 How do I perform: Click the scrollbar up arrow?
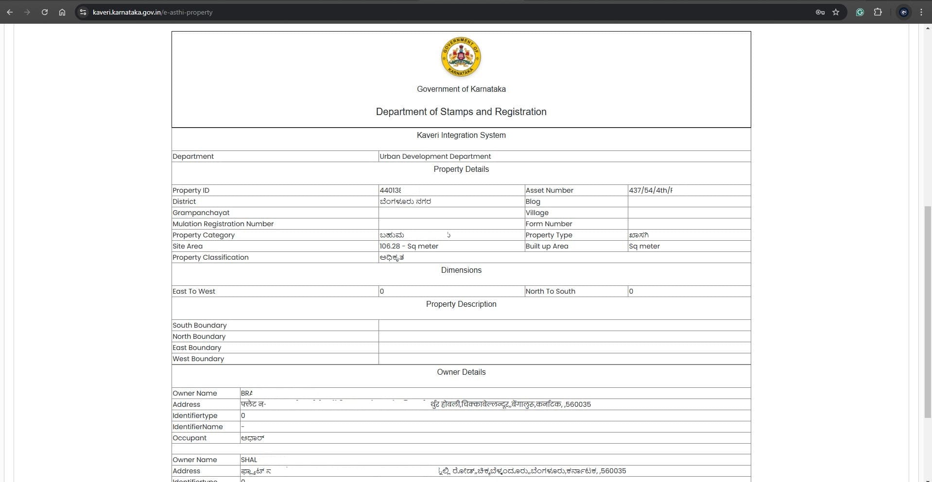pyautogui.click(x=928, y=28)
